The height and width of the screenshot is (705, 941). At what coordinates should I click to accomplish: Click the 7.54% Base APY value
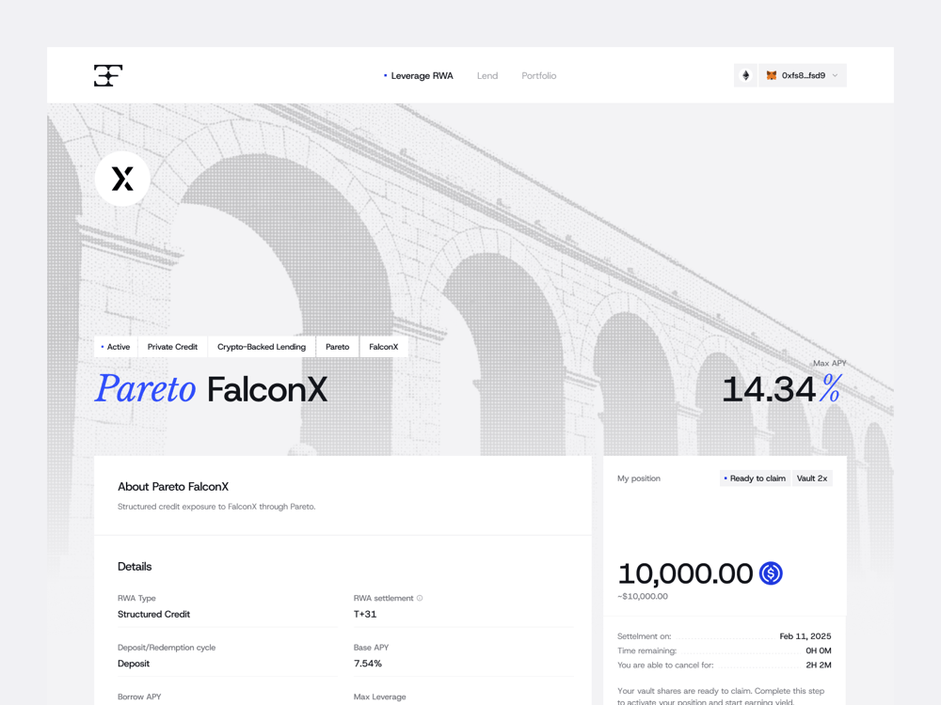coord(367,664)
